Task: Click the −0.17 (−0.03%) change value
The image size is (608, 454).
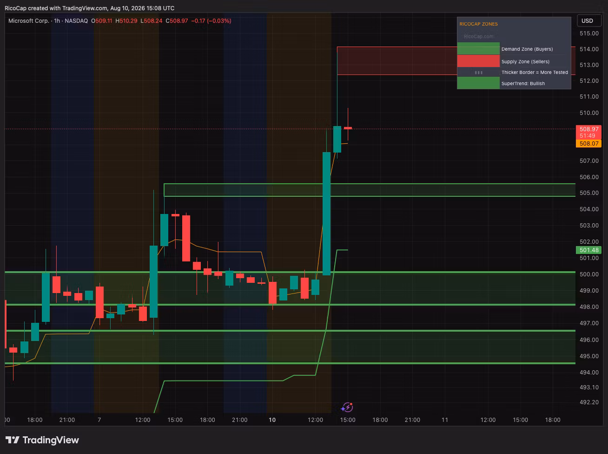Action: pyautogui.click(x=211, y=21)
